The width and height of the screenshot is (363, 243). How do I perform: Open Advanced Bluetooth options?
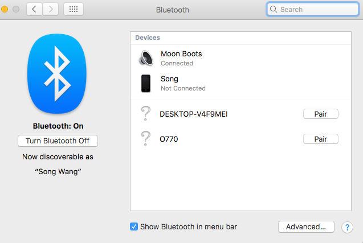click(306, 226)
